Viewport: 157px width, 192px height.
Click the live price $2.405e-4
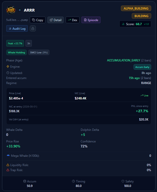coord(16,98)
